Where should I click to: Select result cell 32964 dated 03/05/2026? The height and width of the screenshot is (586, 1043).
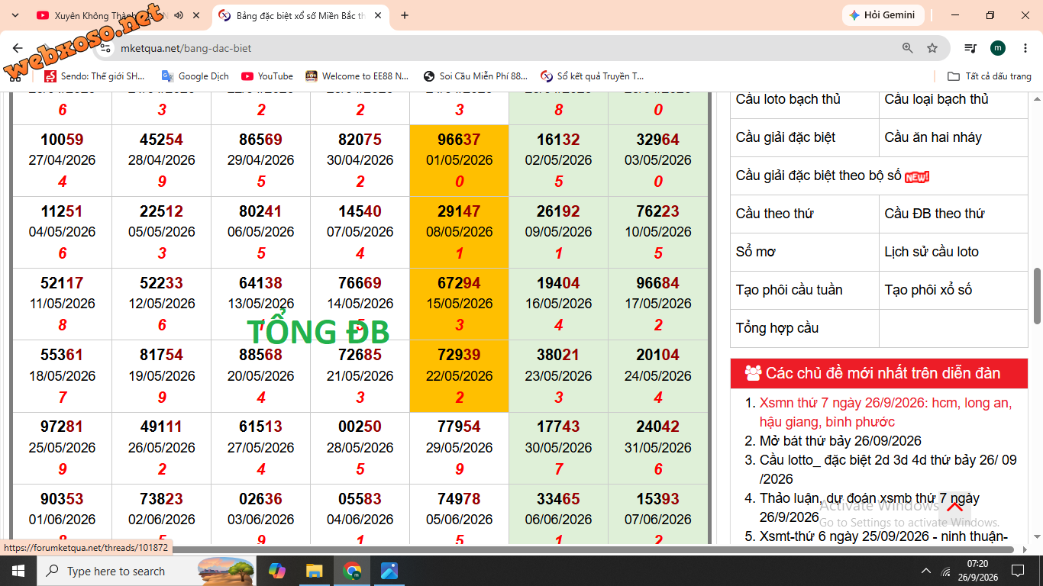point(658,160)
